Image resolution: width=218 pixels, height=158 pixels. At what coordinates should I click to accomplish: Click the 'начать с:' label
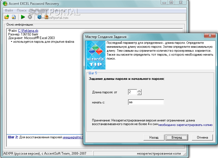[98, 102]
